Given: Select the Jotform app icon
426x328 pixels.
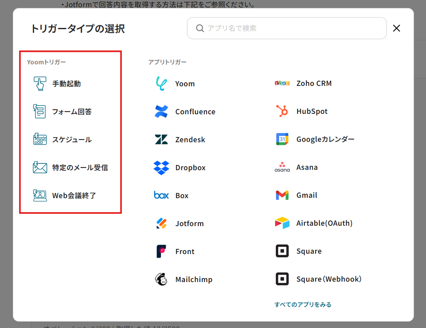Looking at the screenshot, I should coord(161,224).
